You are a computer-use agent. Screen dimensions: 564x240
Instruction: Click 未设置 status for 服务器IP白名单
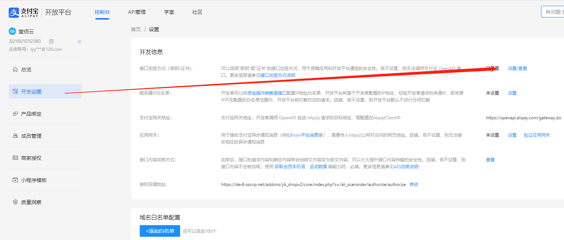tap(493, 93)
